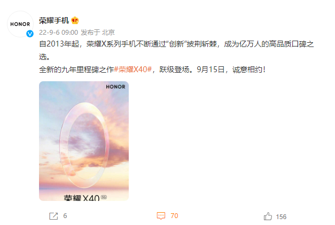Viewport: 335px width, 225px height.
Task: Open the #荣耀X40# hashtag topic
Action: 133,69
